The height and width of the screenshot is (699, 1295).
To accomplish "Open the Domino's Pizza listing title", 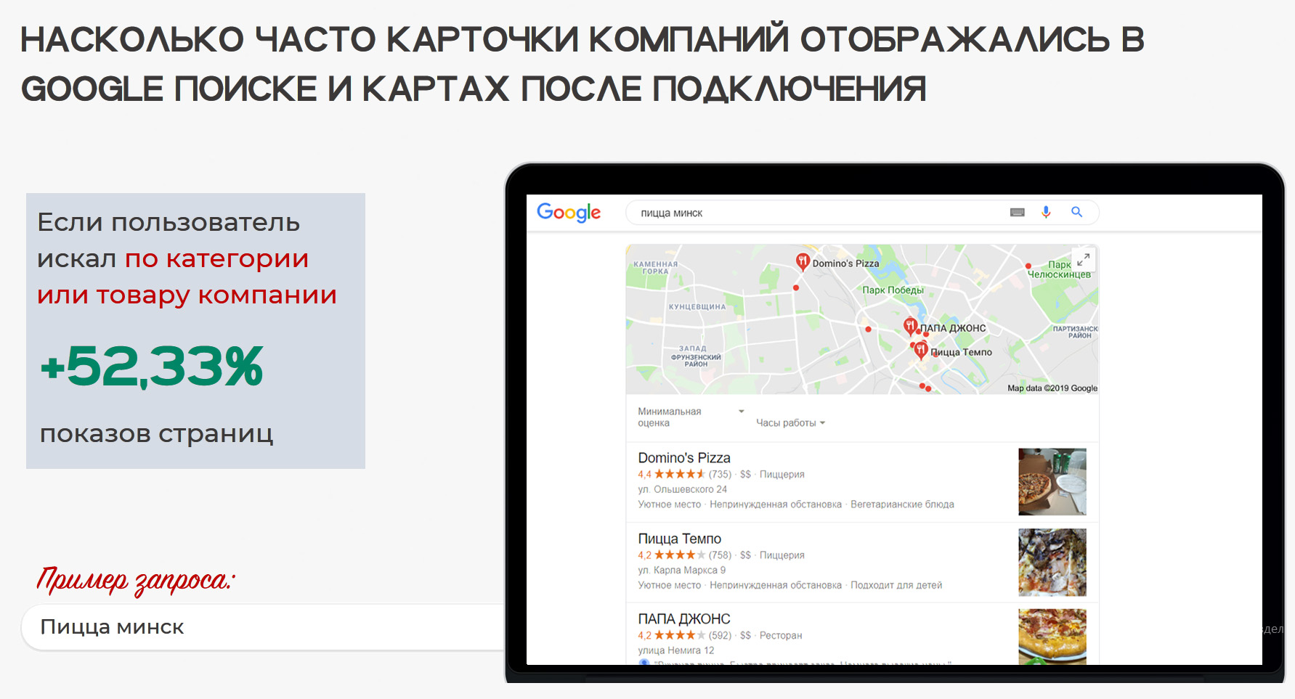I will [x=684, y=458].
